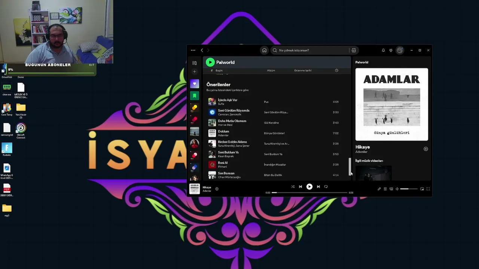479x269 pixels.
Task: Open the related music video thumbnail
Action: point(373,173)
